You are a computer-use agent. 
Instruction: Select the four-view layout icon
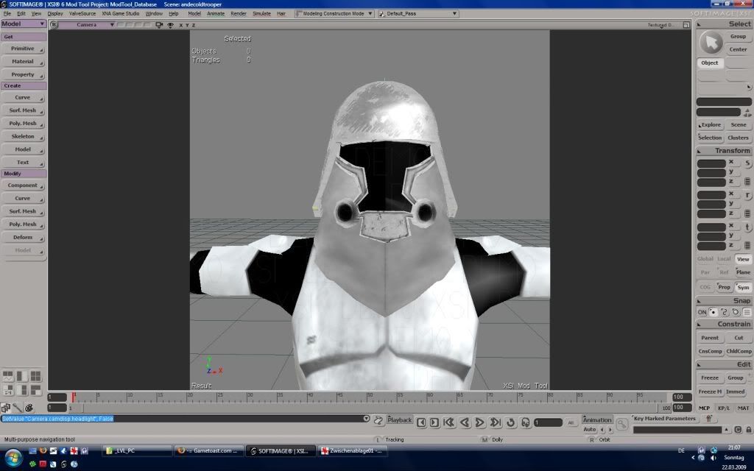tap(35, 376)
